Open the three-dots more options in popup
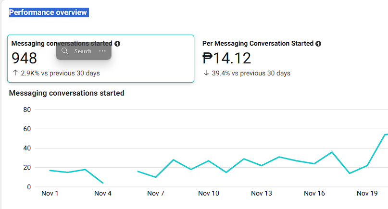This screenshot has width=388, height=209. (102, 51)
